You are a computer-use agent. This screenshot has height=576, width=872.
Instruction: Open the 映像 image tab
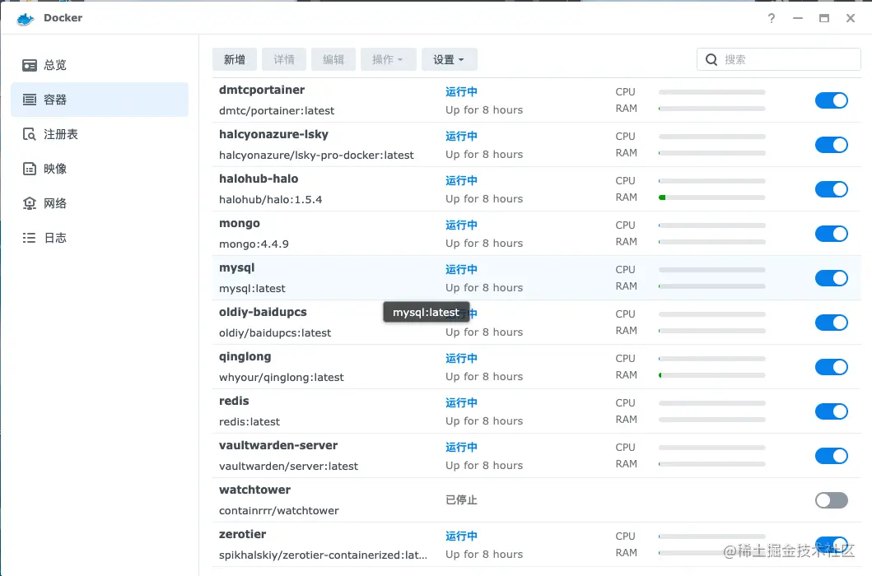[x=100, y=169]
